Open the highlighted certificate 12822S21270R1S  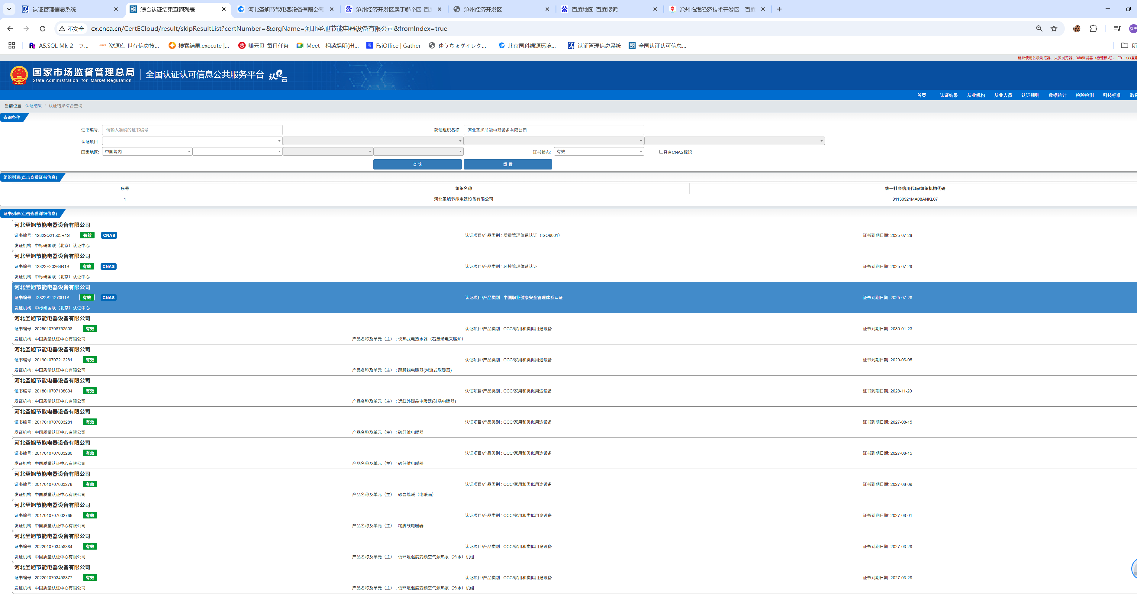(574, 298)
